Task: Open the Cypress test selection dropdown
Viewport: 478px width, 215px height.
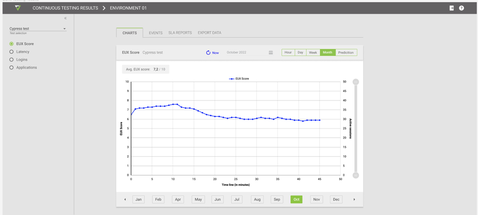Action: pos(38,29)
